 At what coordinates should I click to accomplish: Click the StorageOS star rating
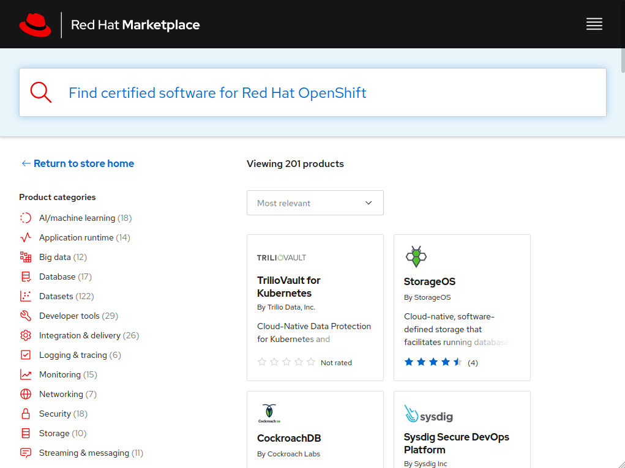point(433,362)
